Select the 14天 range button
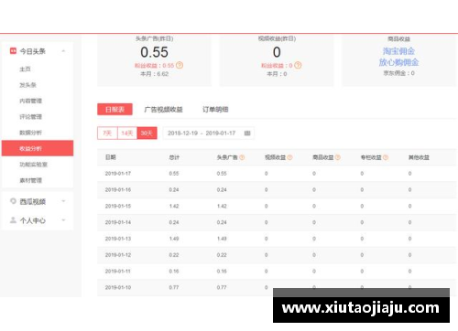Screen dimensions: 458x331 127,133
